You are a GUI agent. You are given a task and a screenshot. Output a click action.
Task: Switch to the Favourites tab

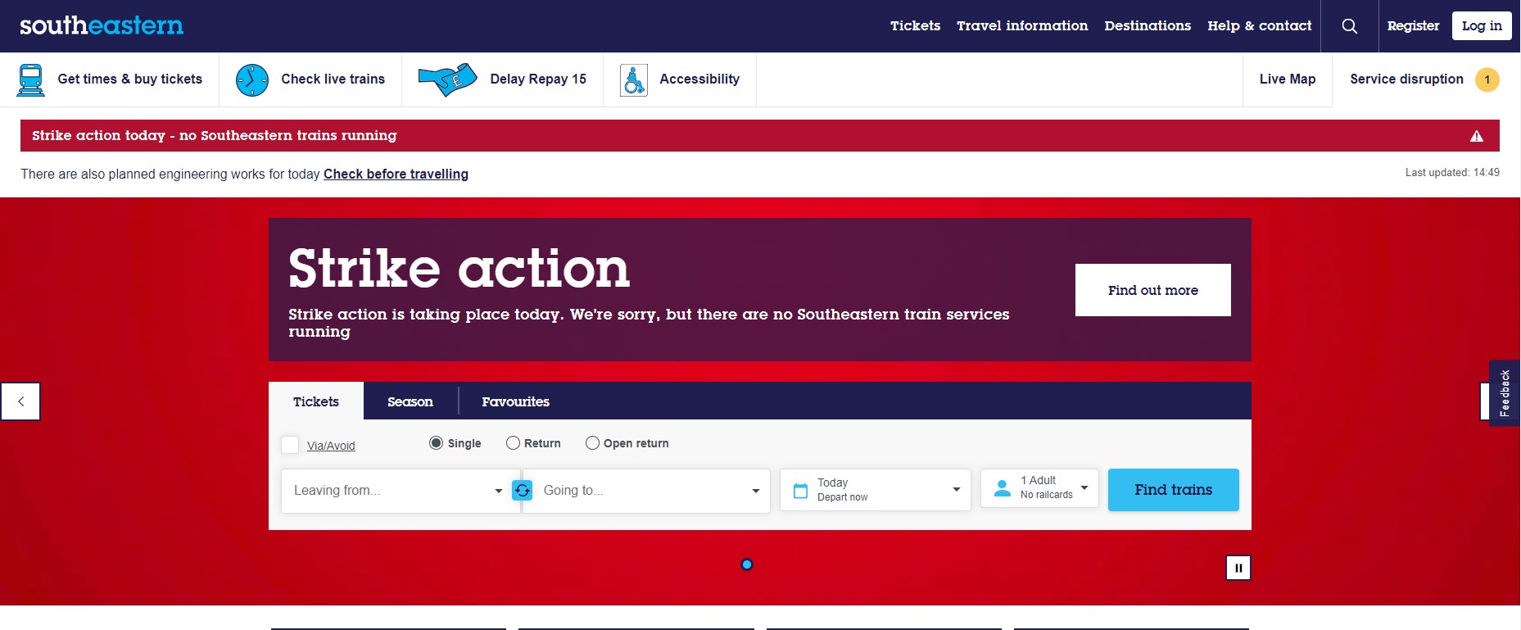515,401
